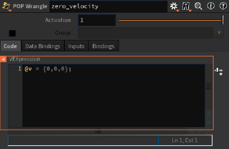
Task: Select the Code tab
Action: (10, 46)
